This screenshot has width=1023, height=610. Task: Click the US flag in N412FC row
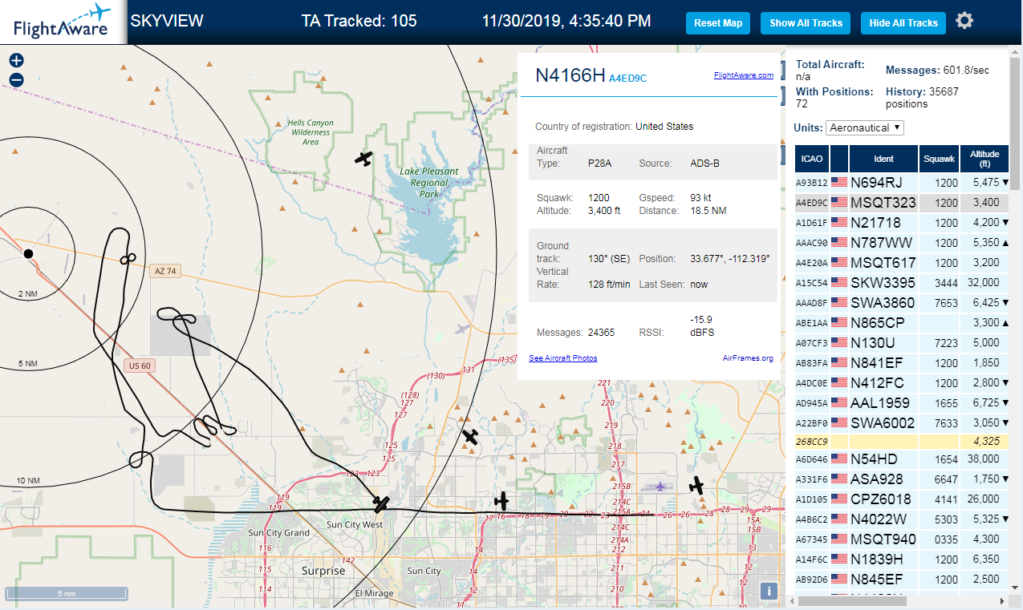[839, 382]
